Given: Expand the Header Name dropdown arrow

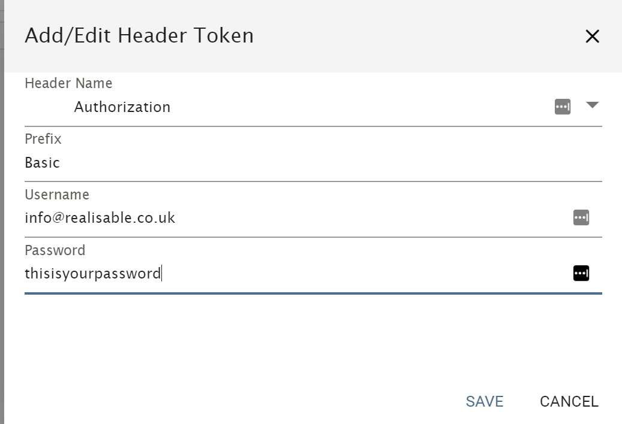Looking at the screenshot, I should pos(592,105).
